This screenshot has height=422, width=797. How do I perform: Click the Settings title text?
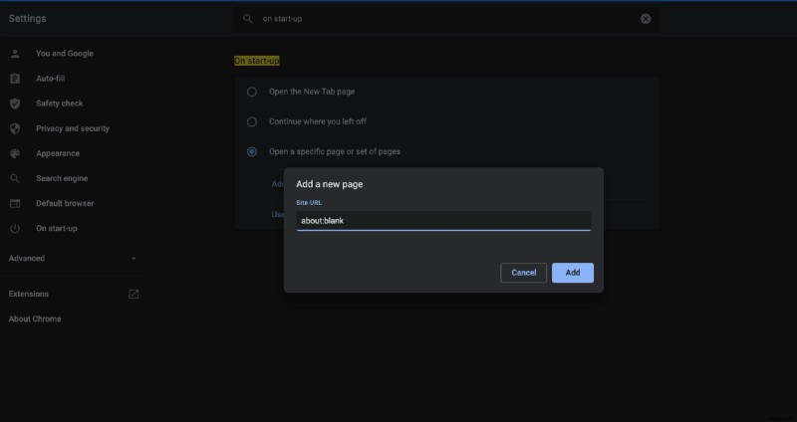(x=28, y=18)
